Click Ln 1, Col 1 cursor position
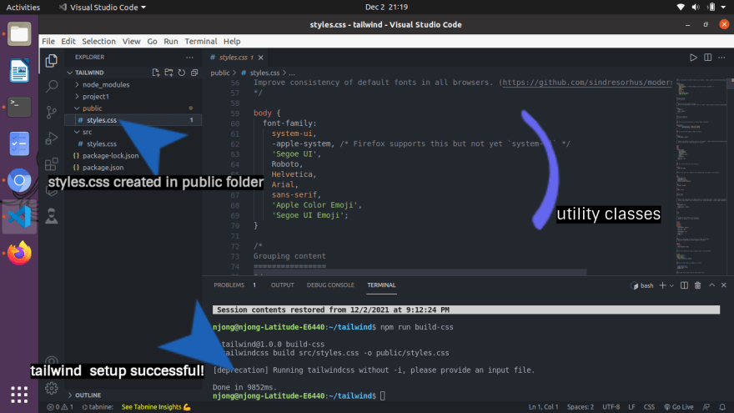The width and height of the screenshot is (734, 413). 544,407
